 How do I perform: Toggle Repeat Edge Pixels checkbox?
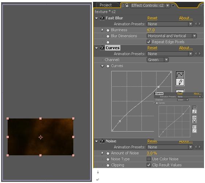coord(149,42)
